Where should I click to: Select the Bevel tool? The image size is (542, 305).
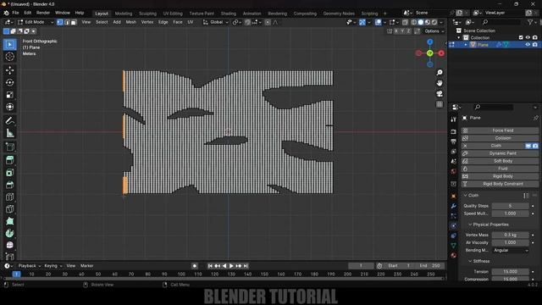pos(9,185)
